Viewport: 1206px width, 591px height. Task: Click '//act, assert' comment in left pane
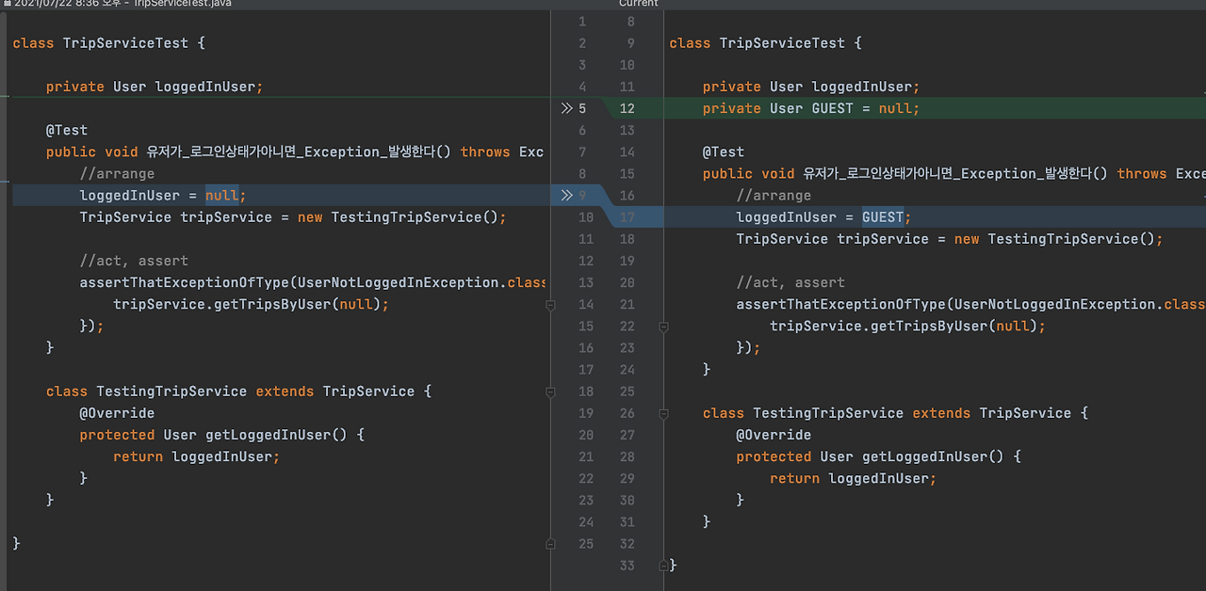coord(134,261)
